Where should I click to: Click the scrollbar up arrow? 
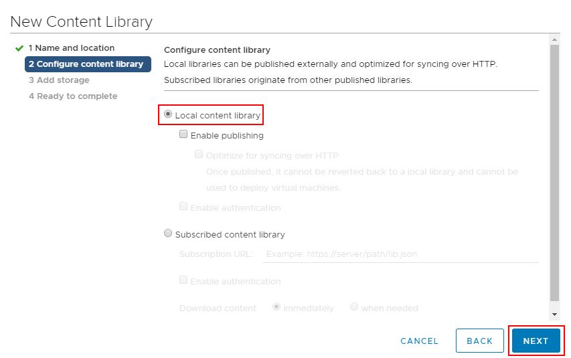click(554, 39)
